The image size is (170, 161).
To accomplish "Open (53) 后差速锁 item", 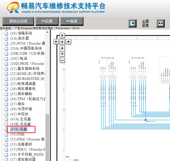I will tap(21, 144).
